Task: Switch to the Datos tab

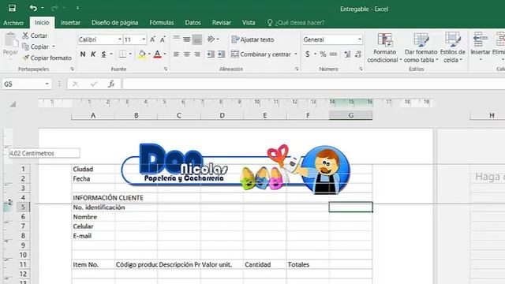Action: pyautogui.click(x=193, y=23)
